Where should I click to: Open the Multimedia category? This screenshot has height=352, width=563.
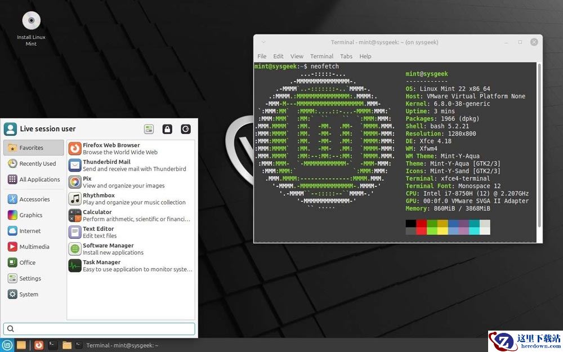click(34, 247)
